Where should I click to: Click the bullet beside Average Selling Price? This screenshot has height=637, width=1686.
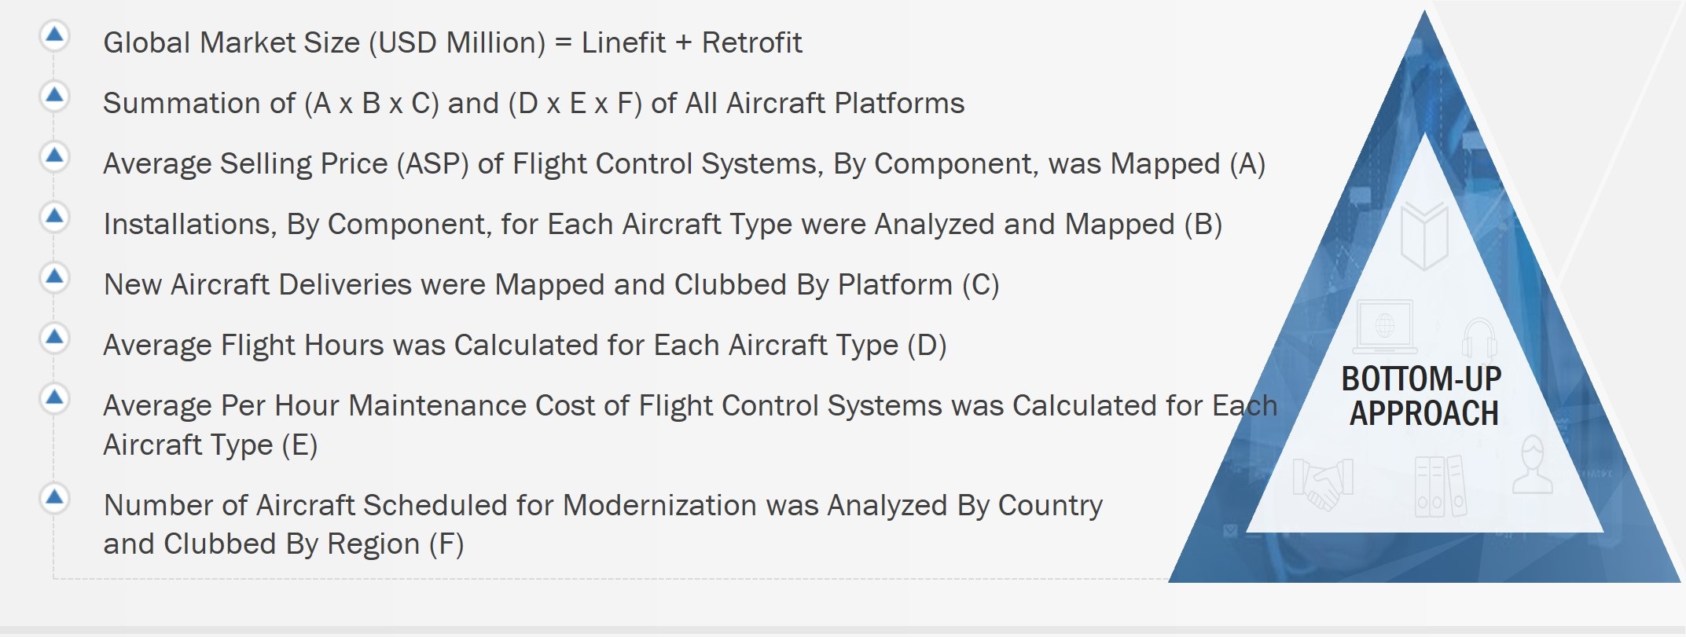tap(54, 156)
